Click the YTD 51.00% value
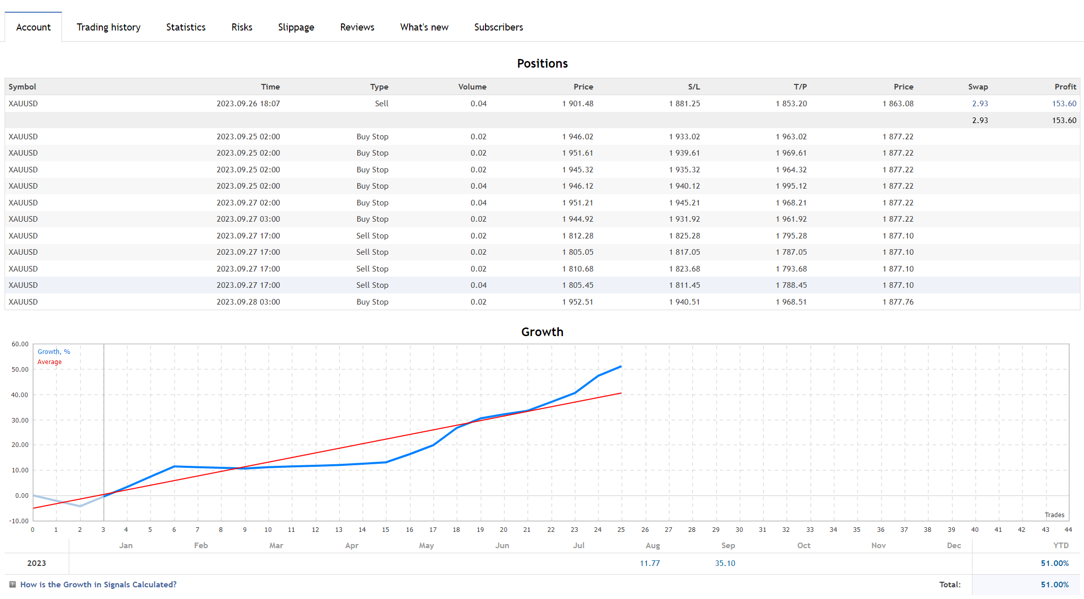Image resolution: width=1084 pixels, height=599 pixels. coord(1054,563)
